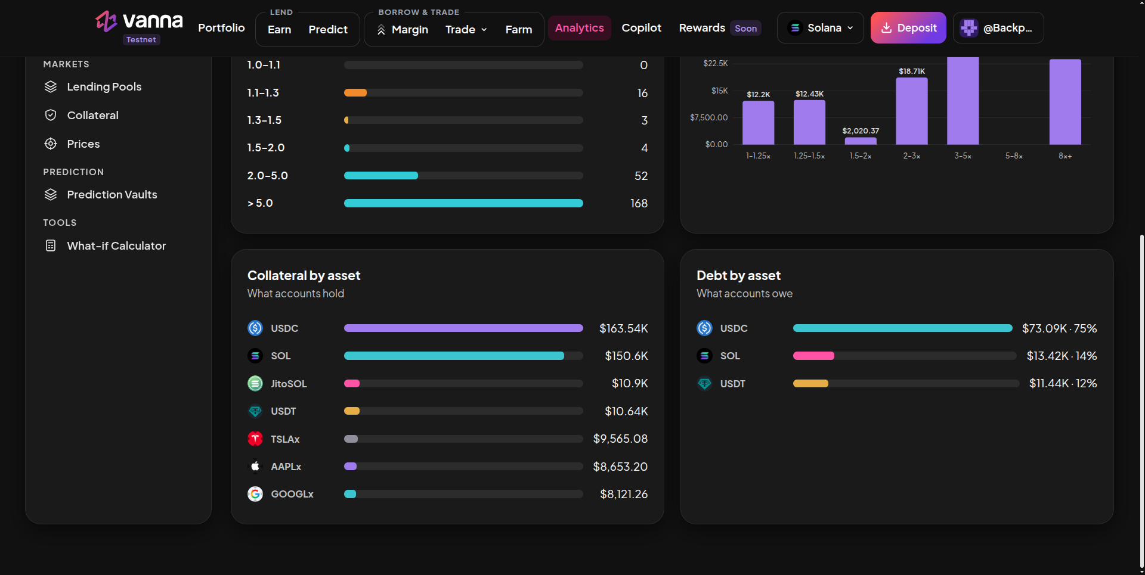This screenshot has height=575, width=1145.
Task: Click the Testnet badge
Action: 141,40
